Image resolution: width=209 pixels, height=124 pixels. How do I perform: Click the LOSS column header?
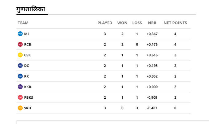pos(137,23)
